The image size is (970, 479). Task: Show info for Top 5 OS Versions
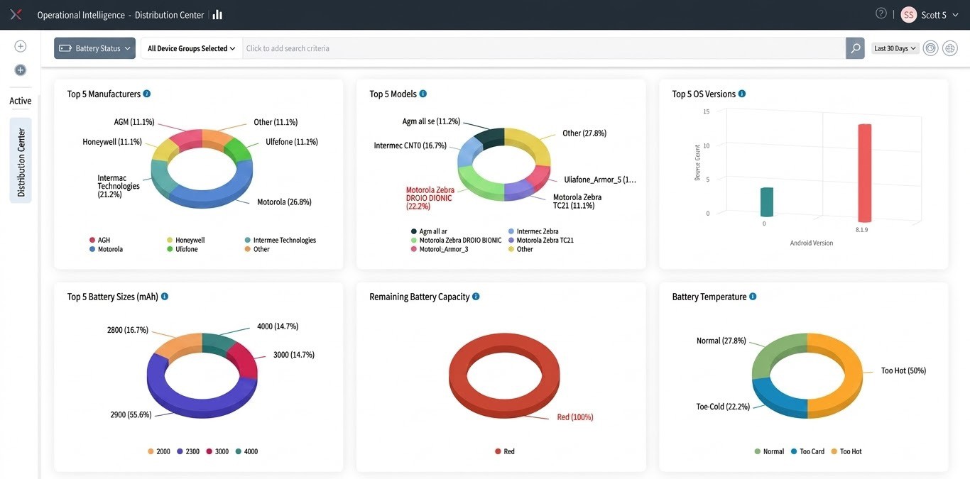[742, 94]
